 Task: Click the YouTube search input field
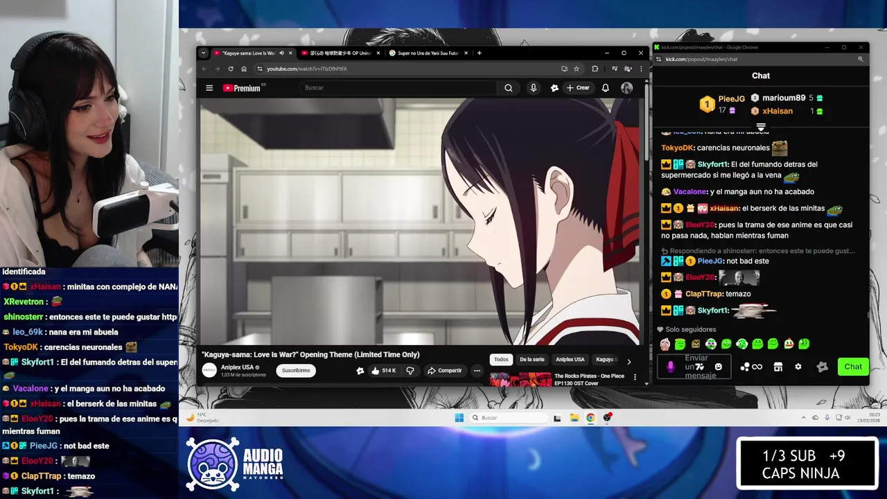398,88
